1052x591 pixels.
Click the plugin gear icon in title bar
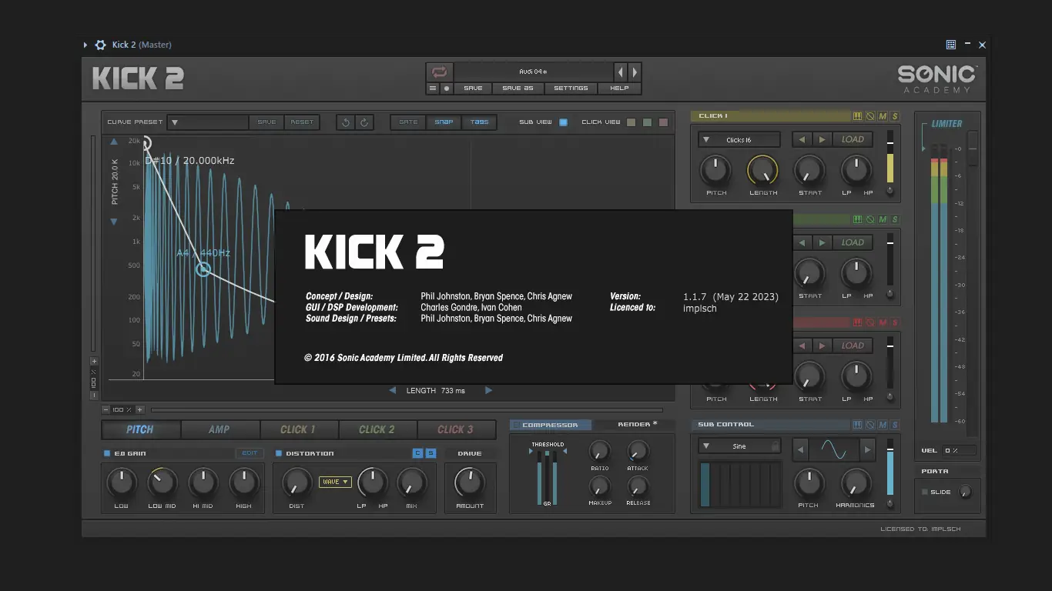tap(100, 45)
